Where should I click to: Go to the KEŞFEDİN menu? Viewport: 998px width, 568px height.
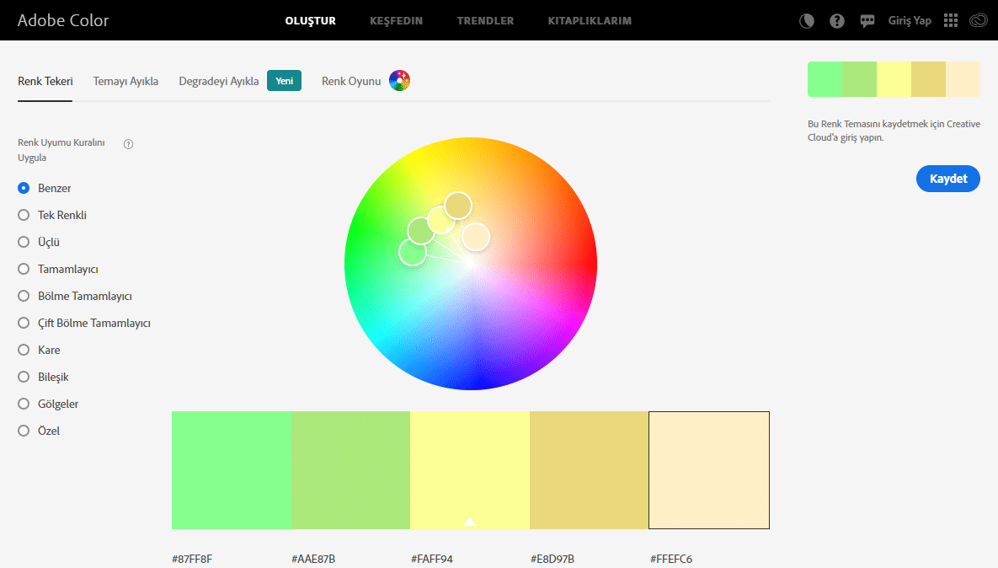396,21
